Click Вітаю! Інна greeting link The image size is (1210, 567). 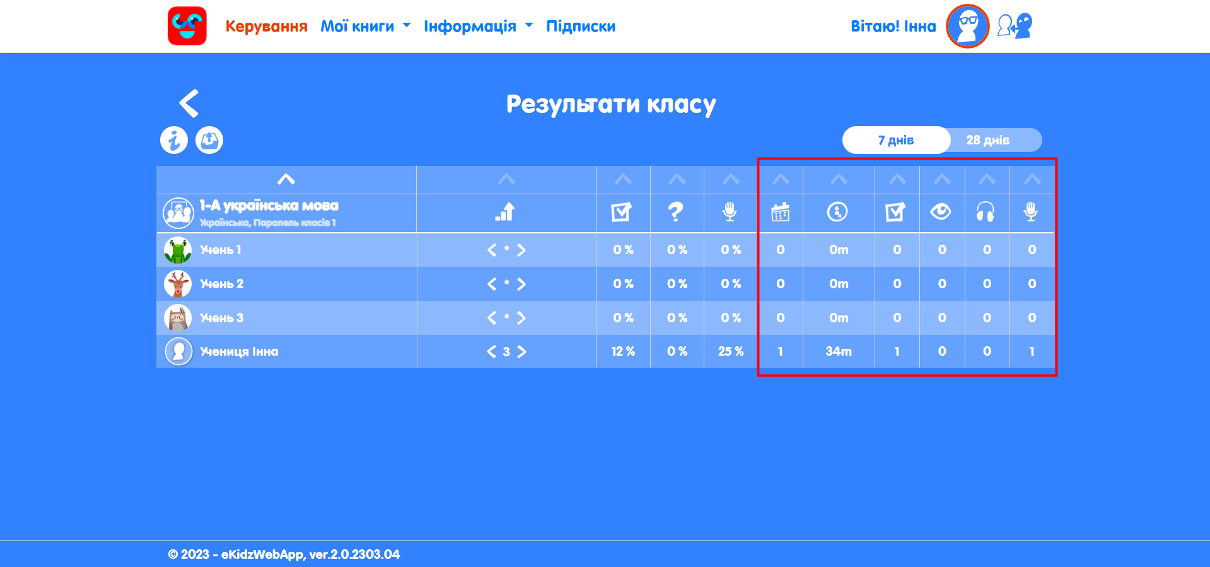coord(893,26)
